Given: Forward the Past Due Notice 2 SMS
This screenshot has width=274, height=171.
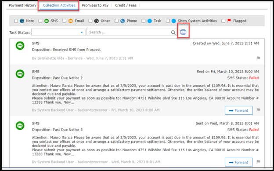Looking at the screenshot, I should [x=238, y=110].
